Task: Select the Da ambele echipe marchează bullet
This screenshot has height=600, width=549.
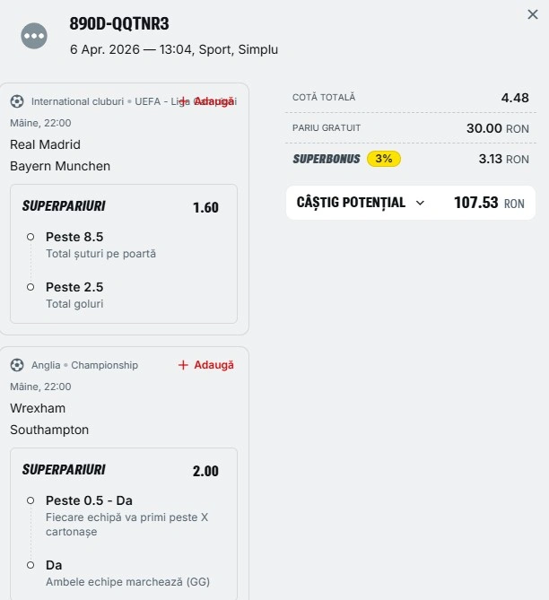Action: [x=30, y=565]
